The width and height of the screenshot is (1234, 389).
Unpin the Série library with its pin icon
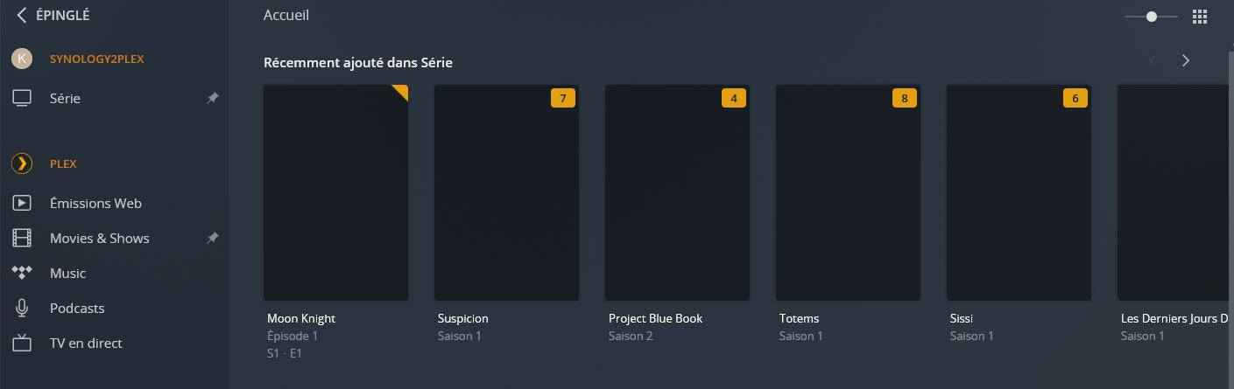(212, 98)
